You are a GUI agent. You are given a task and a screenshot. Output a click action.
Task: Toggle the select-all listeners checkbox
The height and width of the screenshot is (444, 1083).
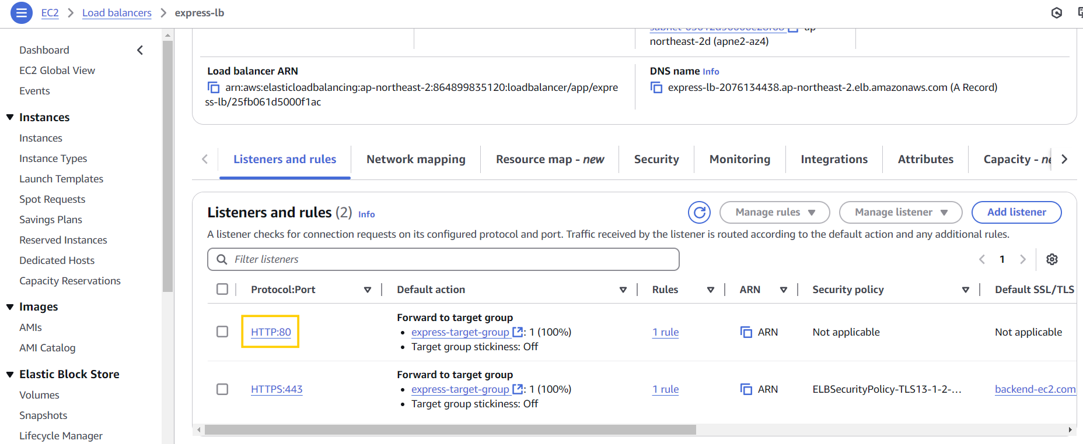222,289
